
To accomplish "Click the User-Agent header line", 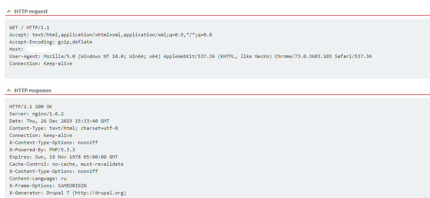I will click(x=190, y=56).
